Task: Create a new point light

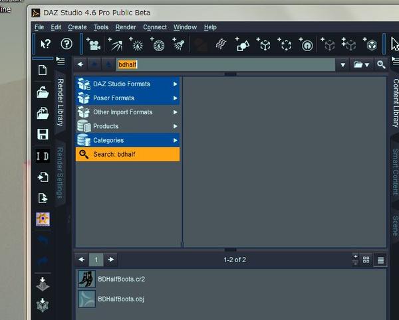Action: tap(136, 44)
